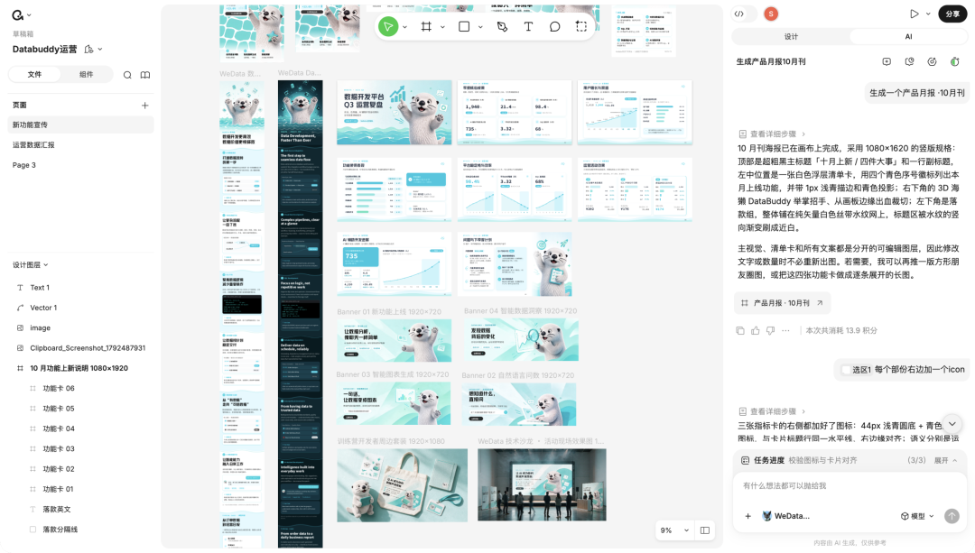This screenshot has height=553, width=975.
Task: Select the tote bag merchandise thumbnail
Action: click(x=403, y=485)
